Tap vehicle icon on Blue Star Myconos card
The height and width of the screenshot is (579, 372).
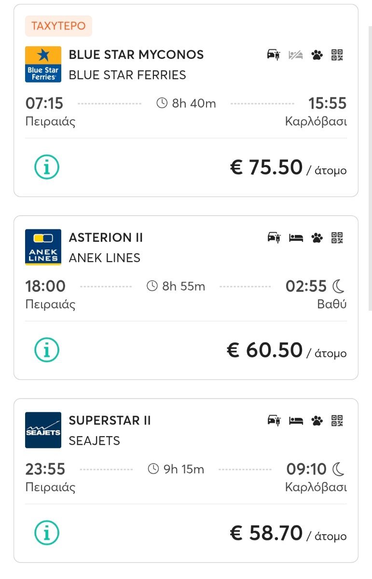pyautogui.click(x=274, y=55)
